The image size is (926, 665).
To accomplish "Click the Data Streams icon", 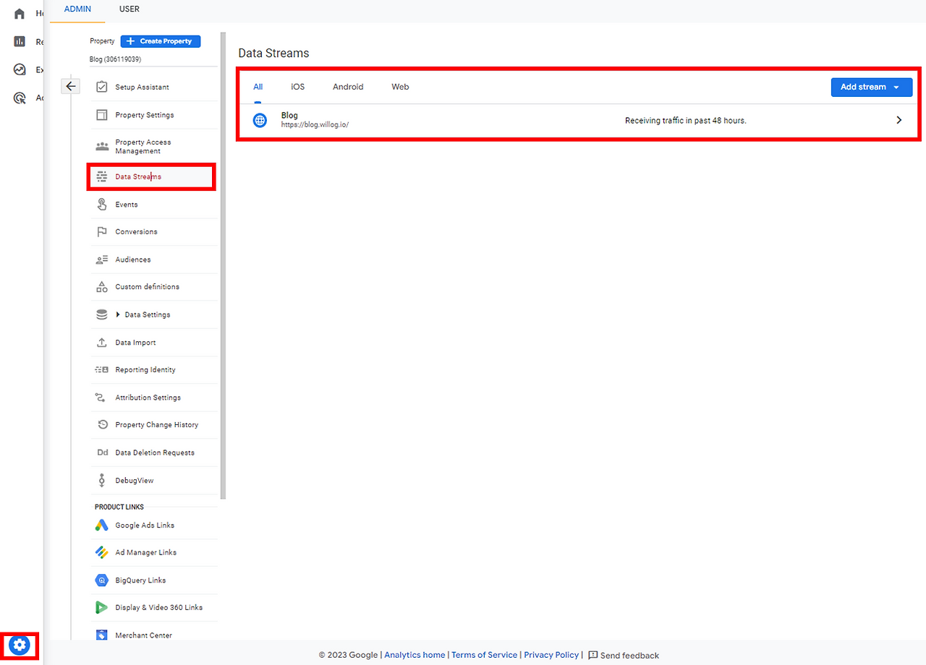I will (x=102, y=176).
